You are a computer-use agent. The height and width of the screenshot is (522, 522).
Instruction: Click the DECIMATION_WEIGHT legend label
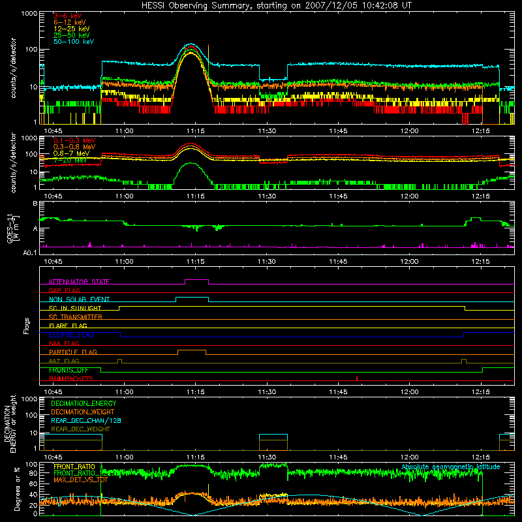(83, 412)
